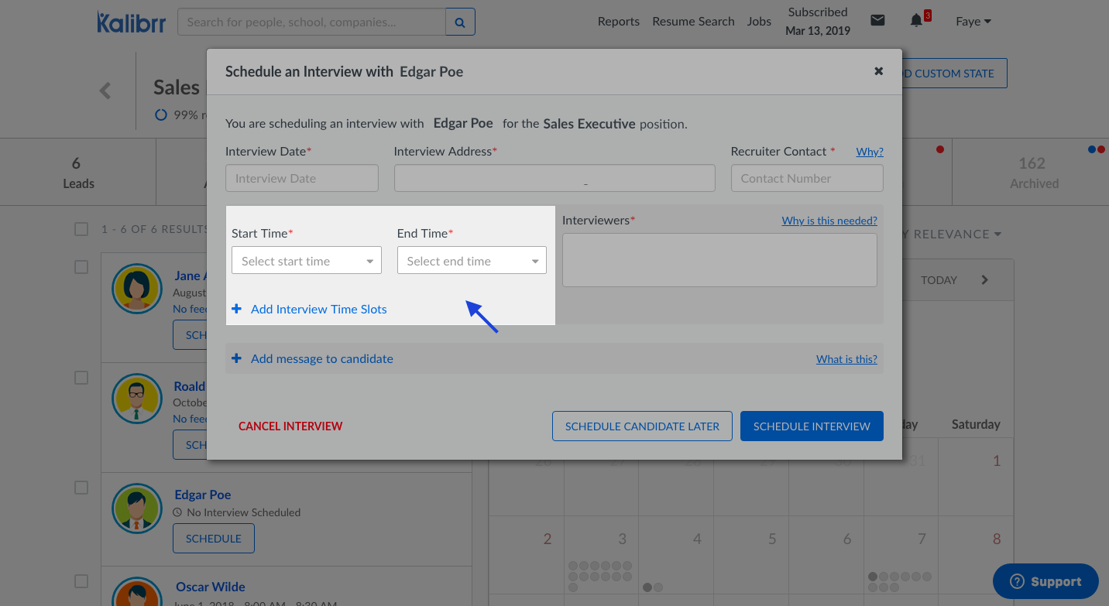The height and width of the screenshot is (606, 1109).
Task: Close the Schedule an Interview dialog
Action: click(878, 71)
